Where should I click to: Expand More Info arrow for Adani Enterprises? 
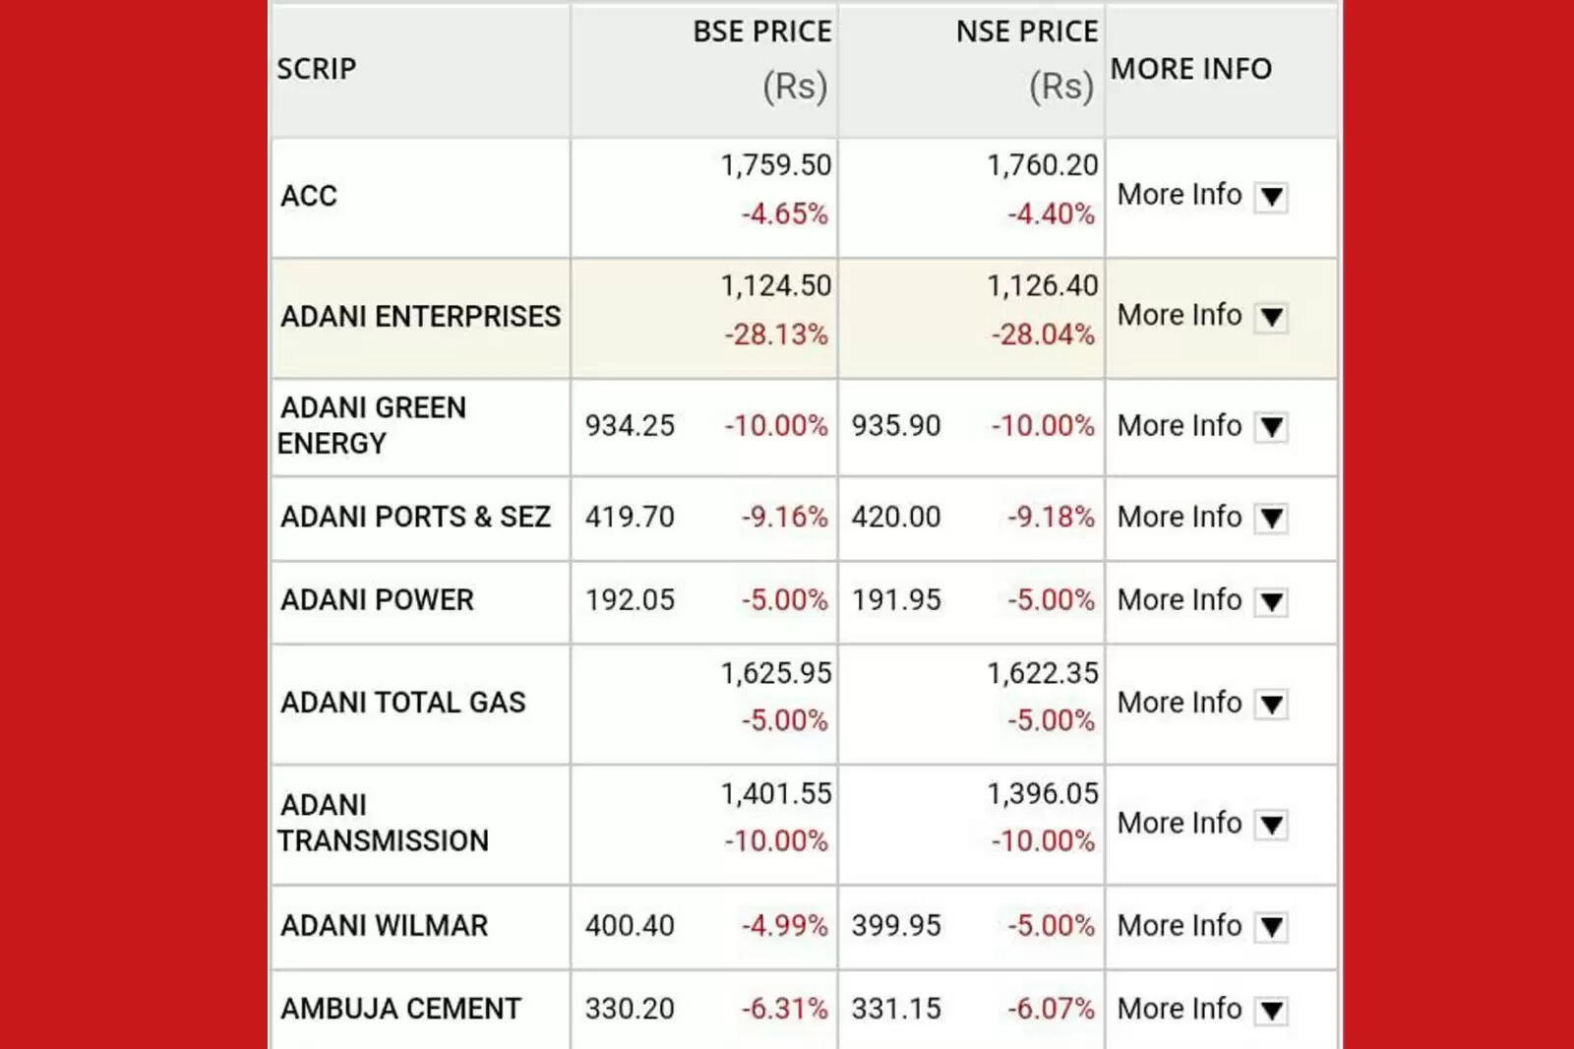click(x=1271, y=317)
